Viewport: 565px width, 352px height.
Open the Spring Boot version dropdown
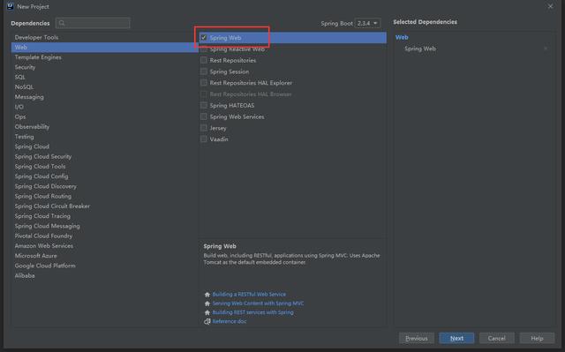click(367, 23)
